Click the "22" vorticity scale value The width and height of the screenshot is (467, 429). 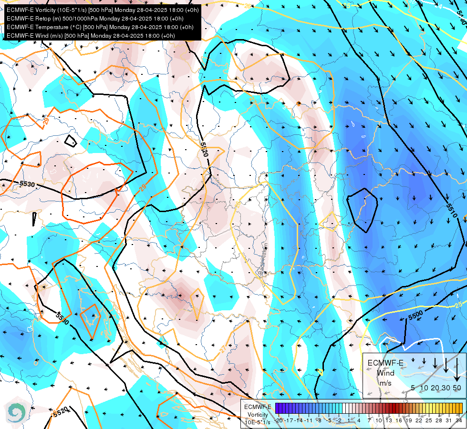coord(419,420)
